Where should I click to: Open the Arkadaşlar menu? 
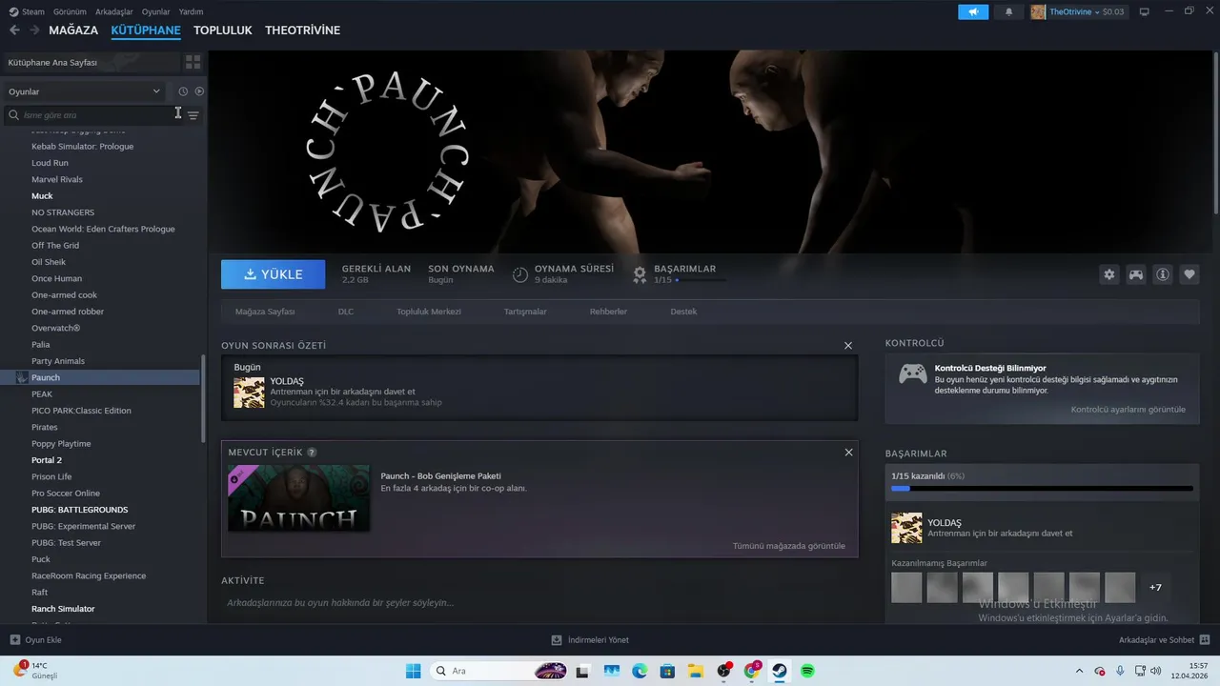tap(114, 11)
